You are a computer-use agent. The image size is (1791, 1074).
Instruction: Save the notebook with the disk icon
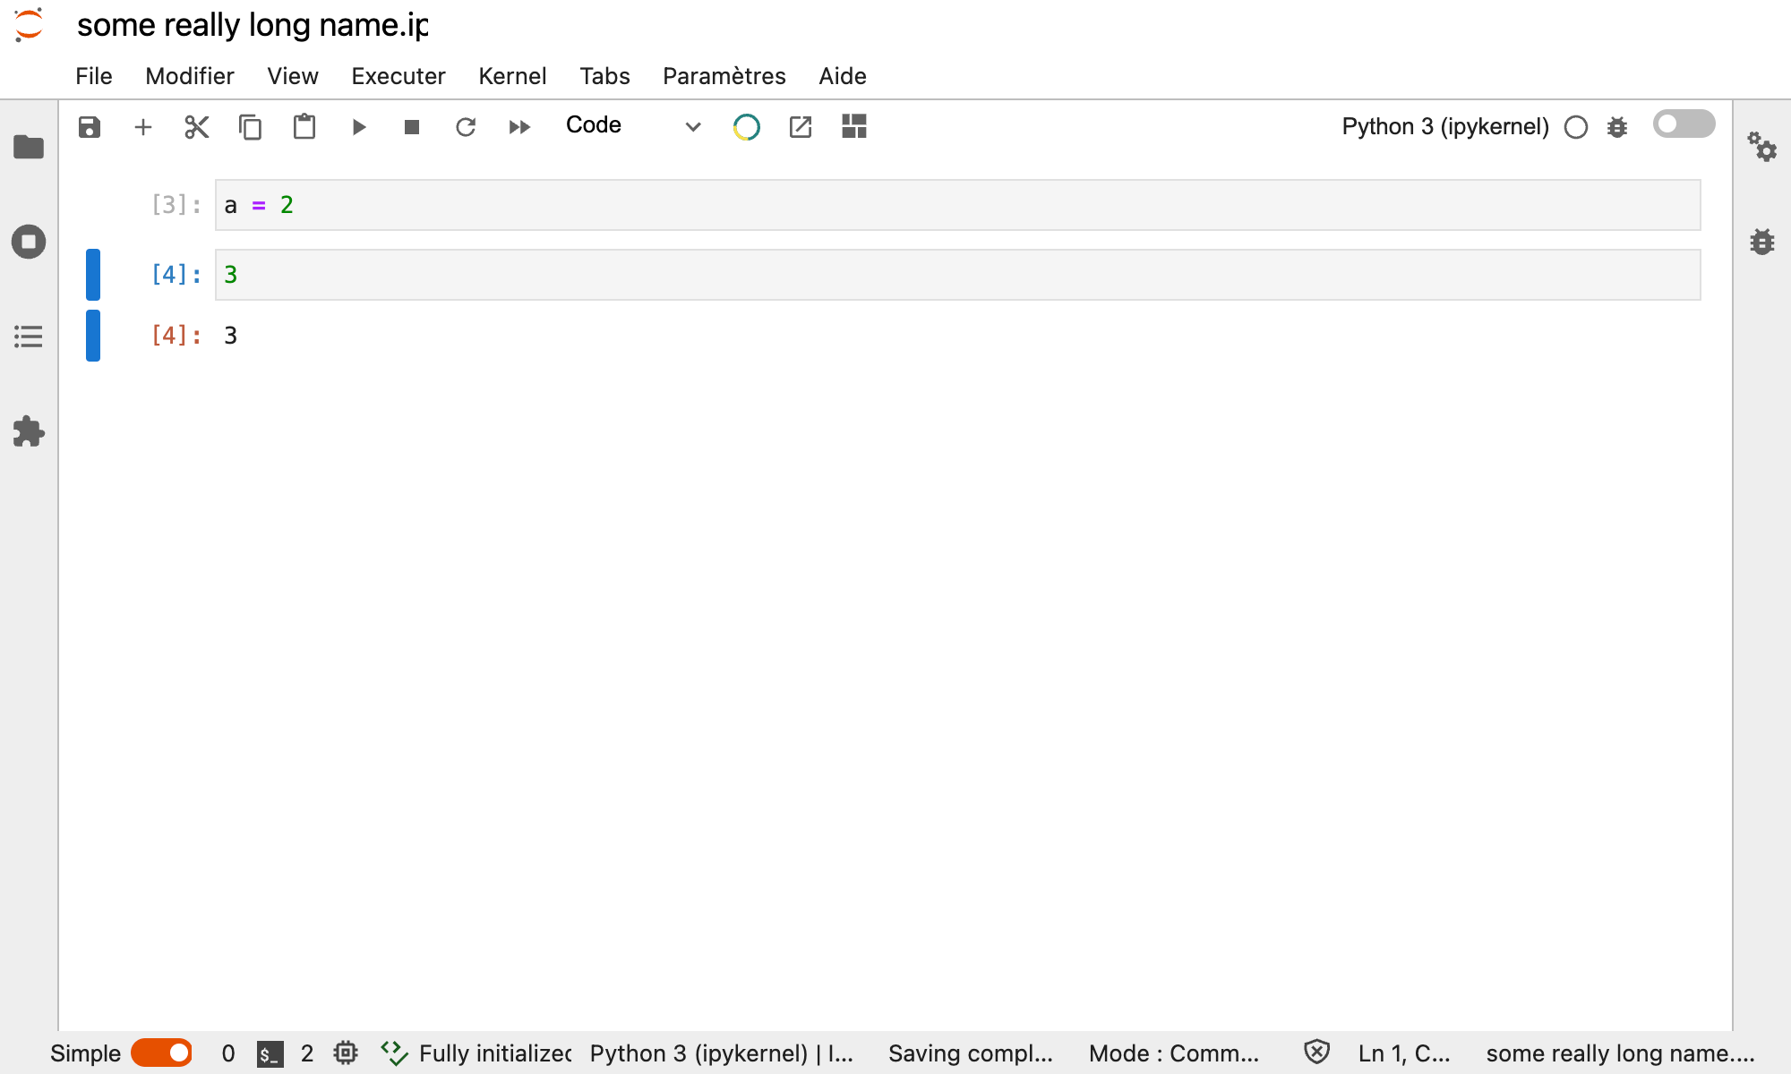[x=90, y=127]
